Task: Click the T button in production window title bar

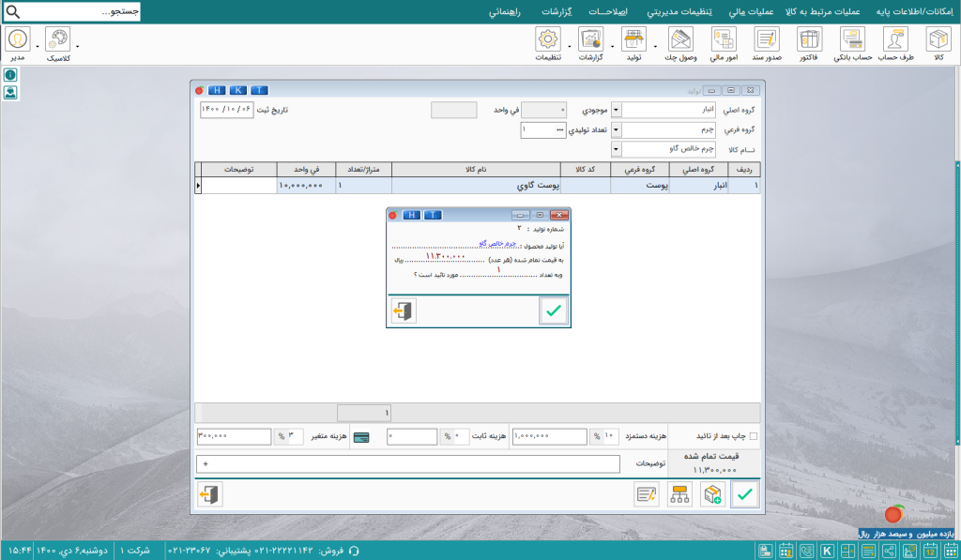Action: (x=259, y=91)
